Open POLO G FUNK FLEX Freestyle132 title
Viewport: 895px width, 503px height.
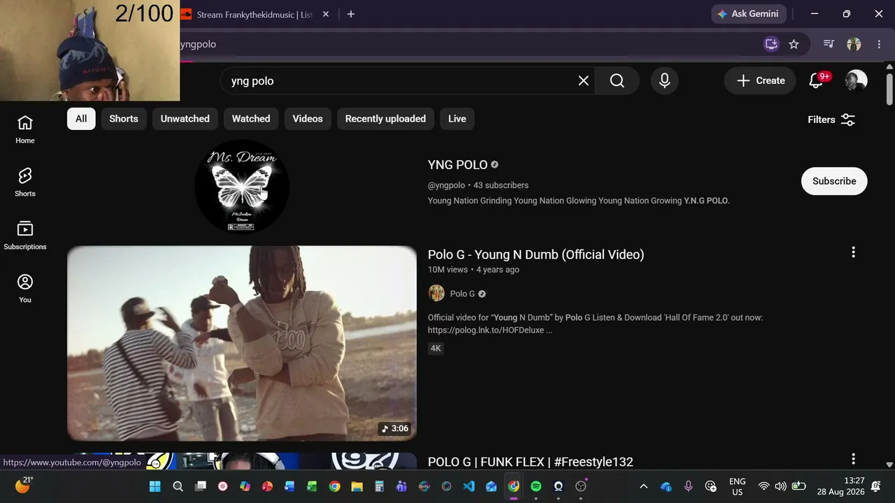[530, 462]
